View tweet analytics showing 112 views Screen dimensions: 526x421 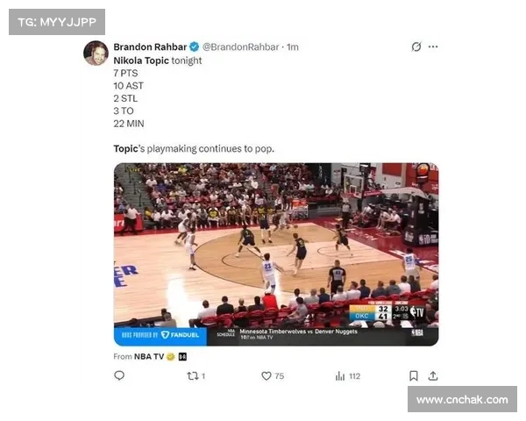click(347, 376)
